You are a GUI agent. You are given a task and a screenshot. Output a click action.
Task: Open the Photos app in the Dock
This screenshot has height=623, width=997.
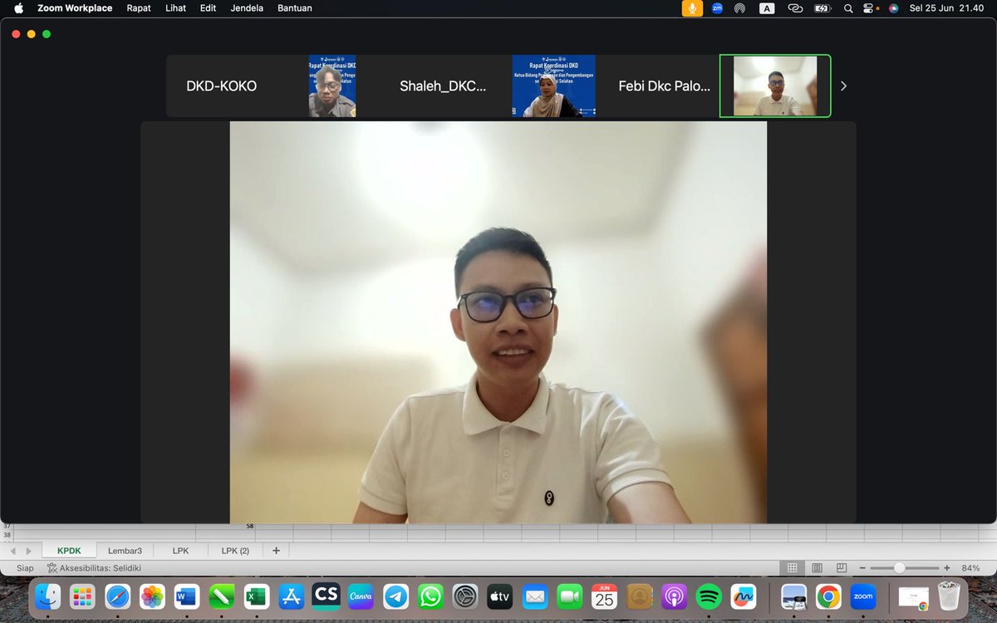152,596
